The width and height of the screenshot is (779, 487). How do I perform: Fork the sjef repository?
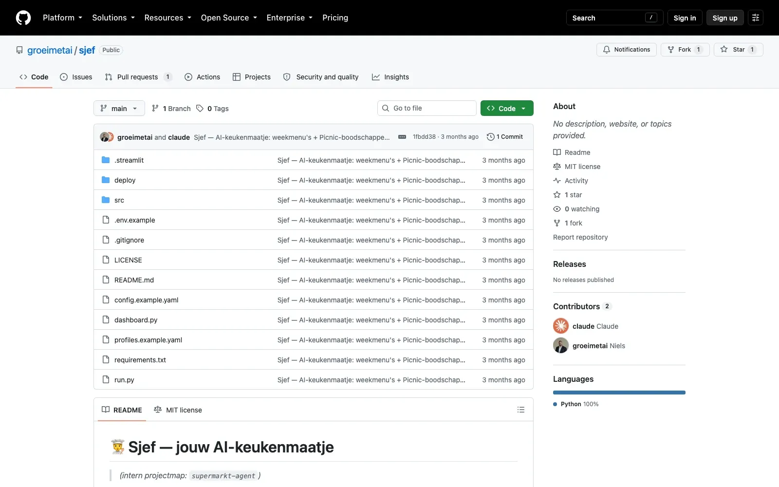point(685,50)
